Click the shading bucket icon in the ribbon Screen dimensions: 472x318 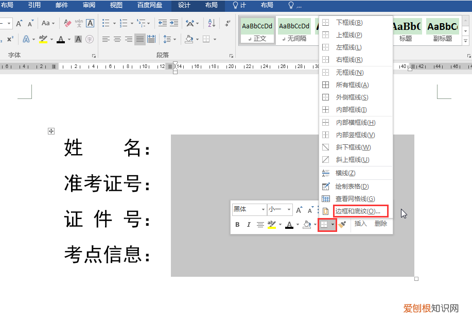point(188,39)
